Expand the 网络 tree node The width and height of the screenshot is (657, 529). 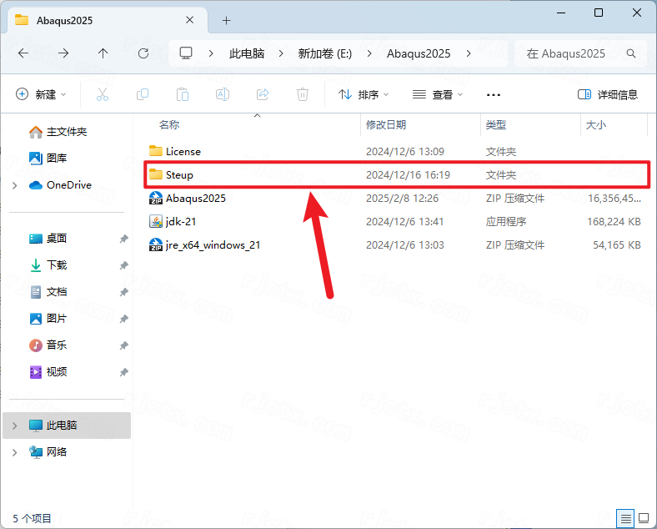pos(15,452)
